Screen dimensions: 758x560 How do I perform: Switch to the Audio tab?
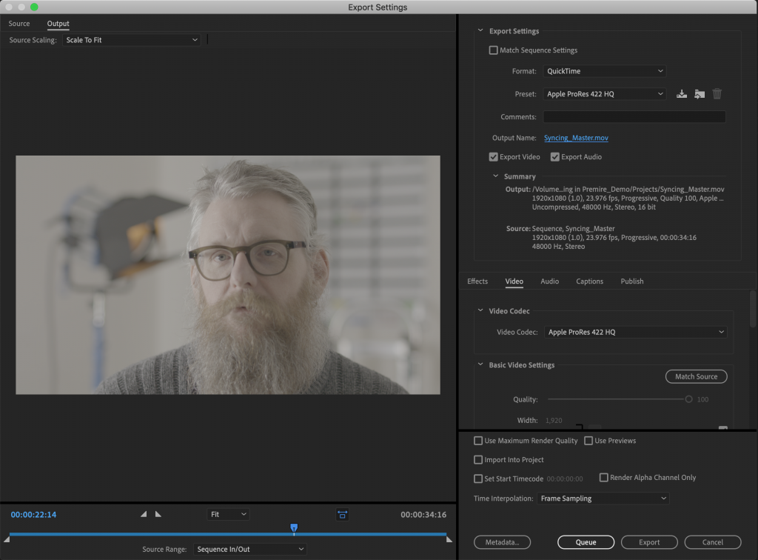coord(550,281)
